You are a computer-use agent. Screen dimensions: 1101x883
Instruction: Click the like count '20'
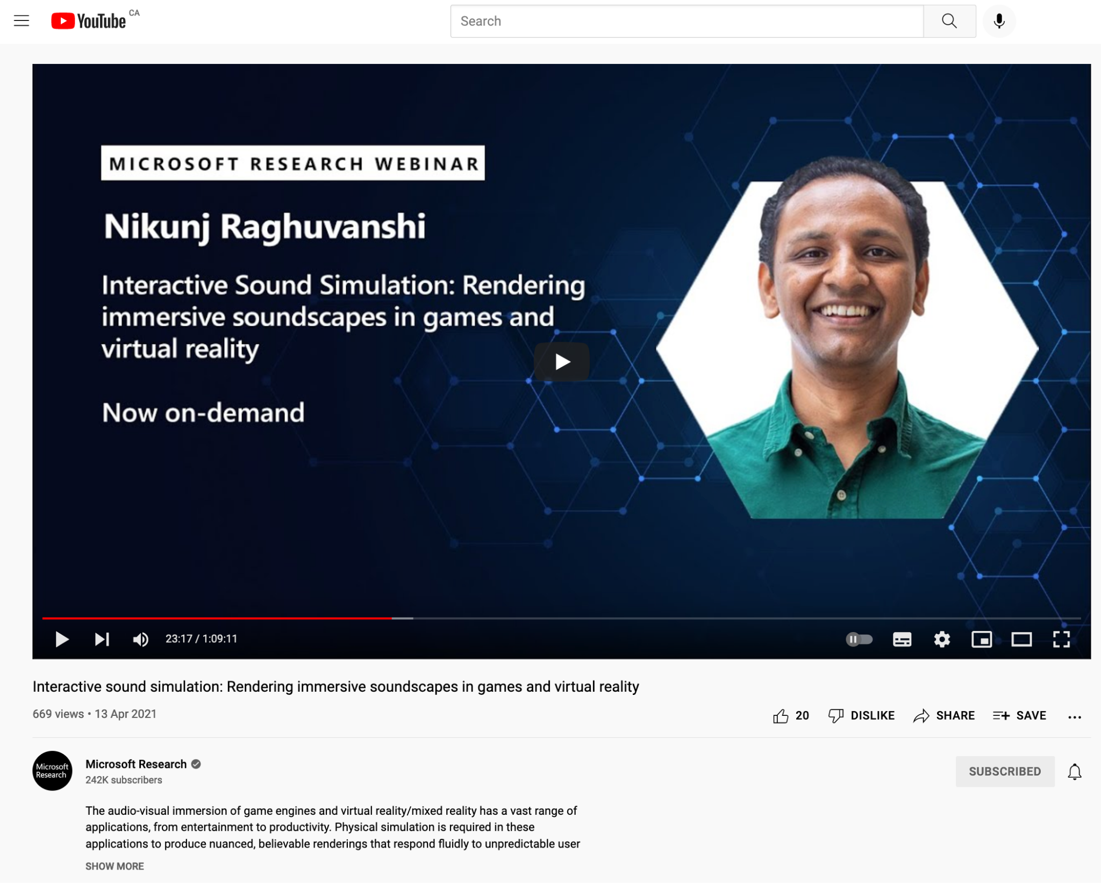(802, 716)
